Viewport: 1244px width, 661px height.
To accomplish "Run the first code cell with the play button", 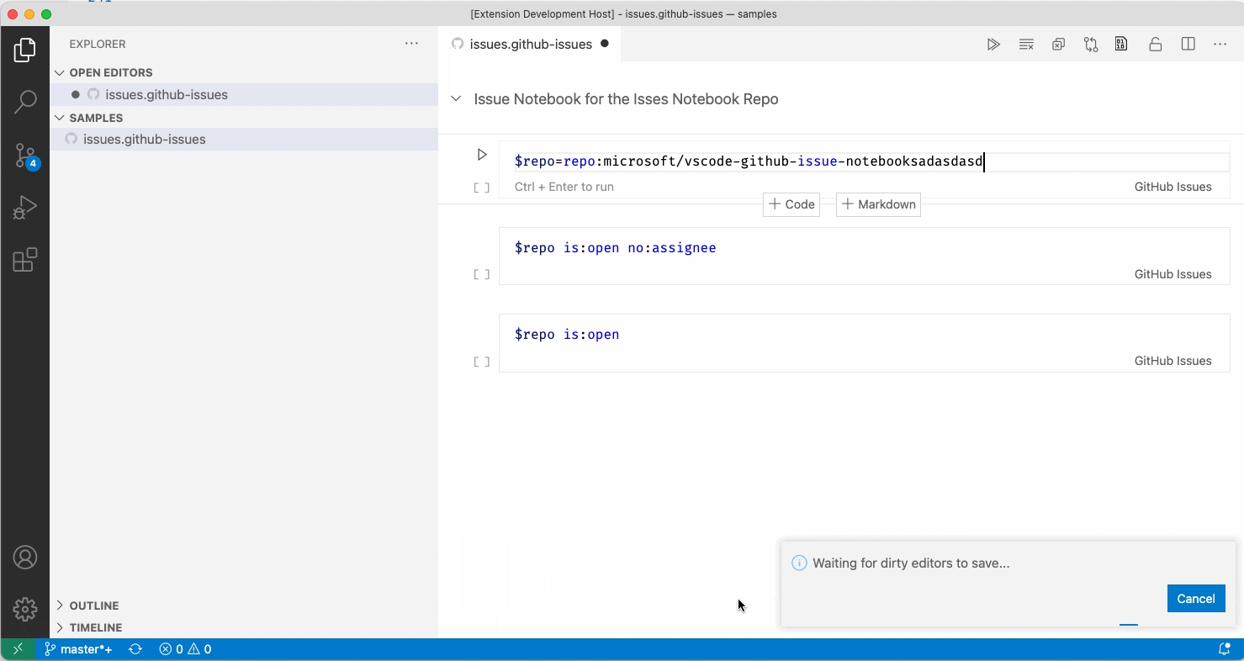I will point(482,154).
